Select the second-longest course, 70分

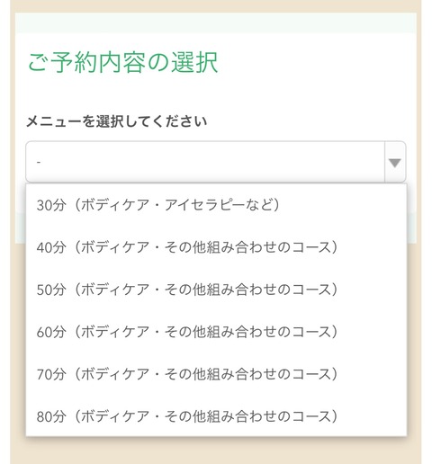coord(216,374)
